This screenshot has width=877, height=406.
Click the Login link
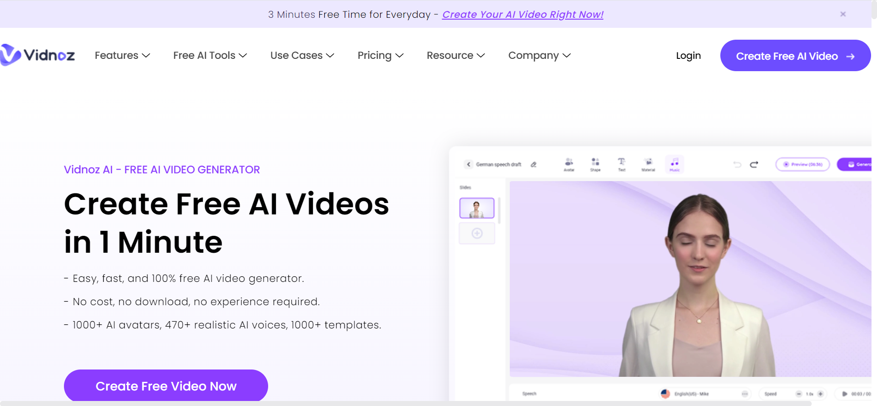(688, 56)
